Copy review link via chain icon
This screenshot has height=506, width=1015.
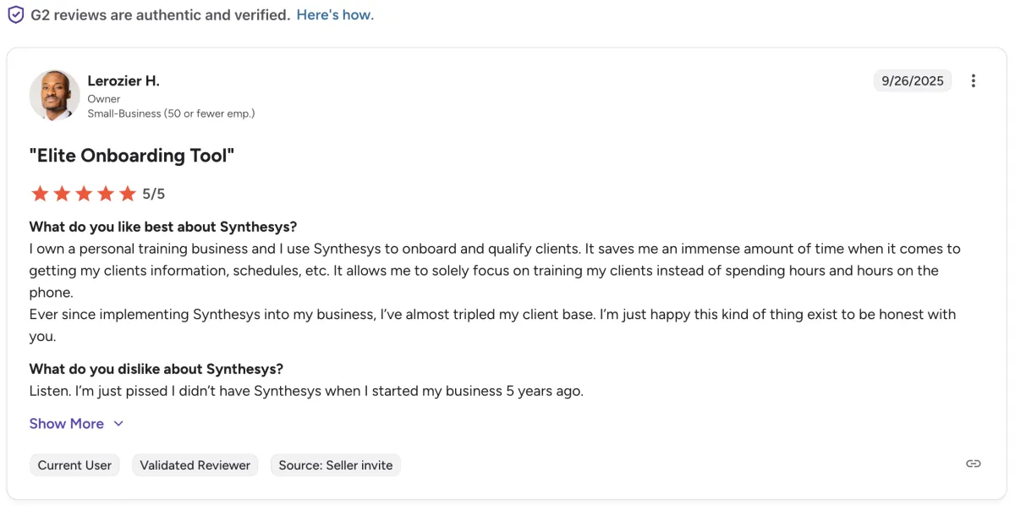[974, 464]
